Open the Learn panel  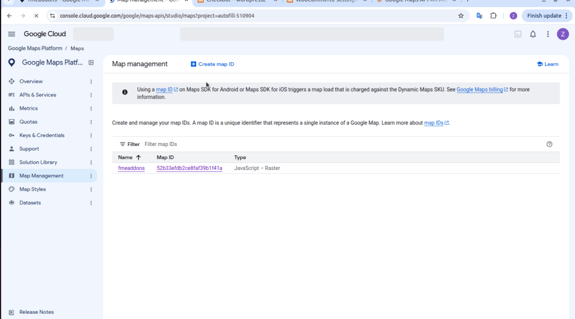point(547,64)
